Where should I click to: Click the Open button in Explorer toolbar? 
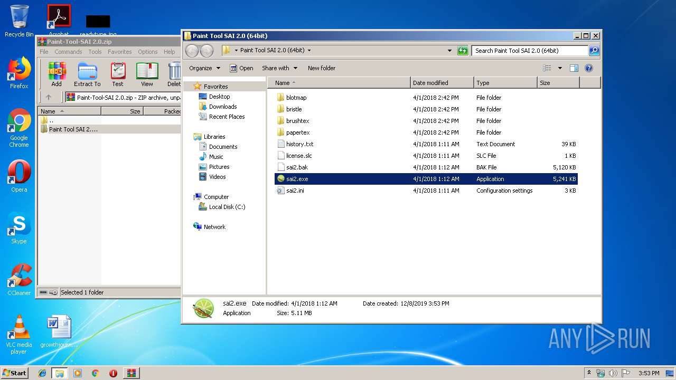click(241, 68)
